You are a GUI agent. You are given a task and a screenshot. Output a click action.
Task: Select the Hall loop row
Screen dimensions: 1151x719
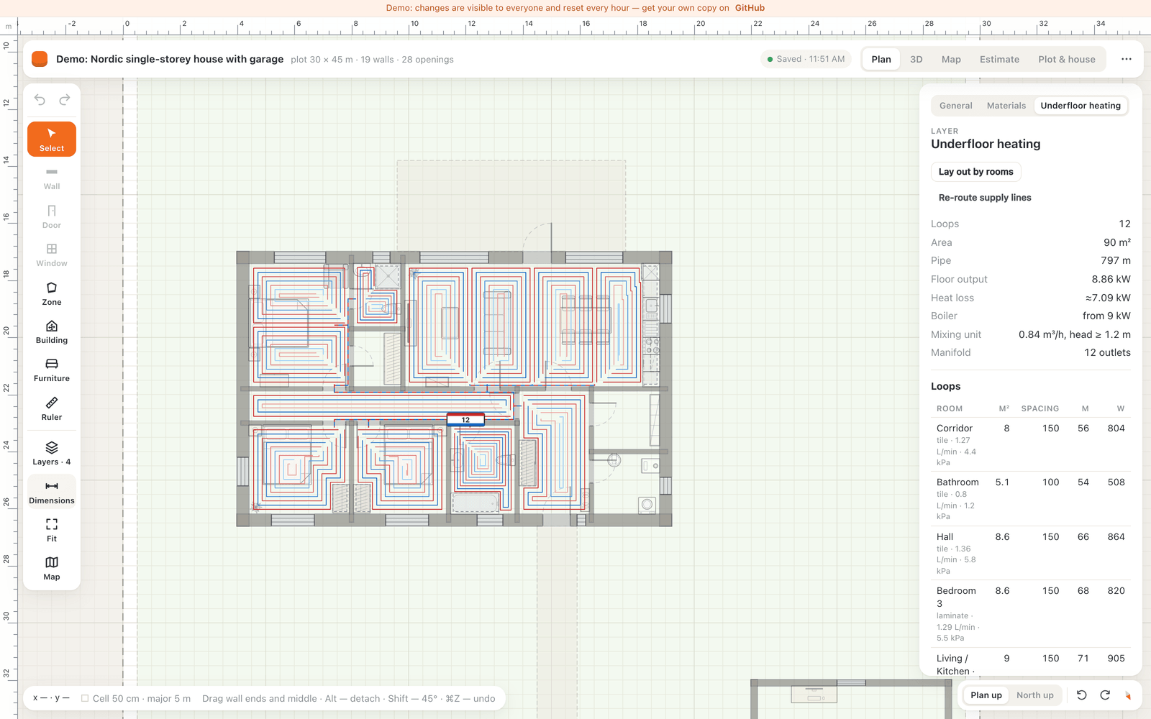[1030, 553]
